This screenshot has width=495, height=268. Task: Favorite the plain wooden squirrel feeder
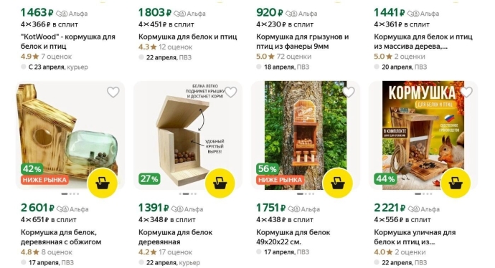point(231,92)
